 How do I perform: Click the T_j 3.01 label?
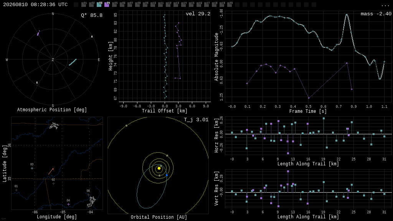196,120
